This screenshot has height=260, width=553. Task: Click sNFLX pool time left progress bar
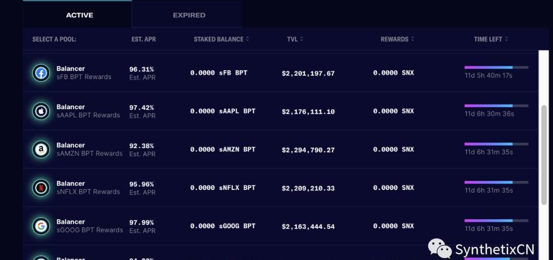(496, 182)
